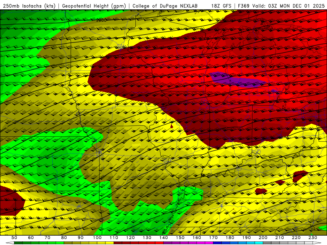Click the legend value 190
Viewport: 327px width, 245px height.
pos(246,238)
